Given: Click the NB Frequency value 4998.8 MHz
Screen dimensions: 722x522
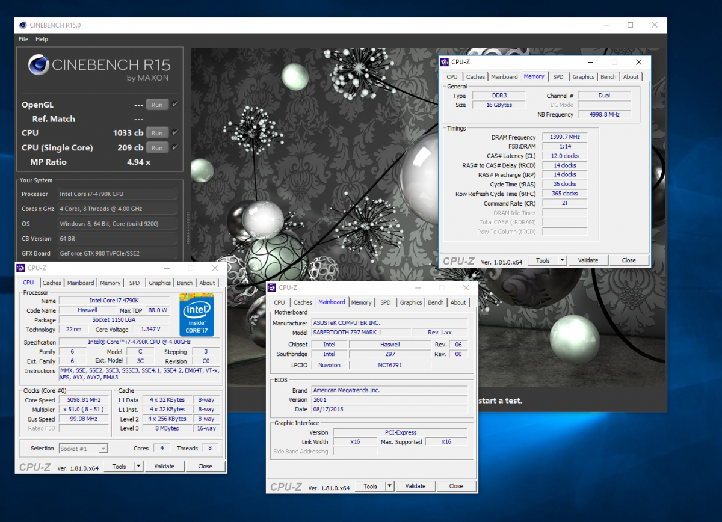Looking at the screenshot, I should [604, 114].
